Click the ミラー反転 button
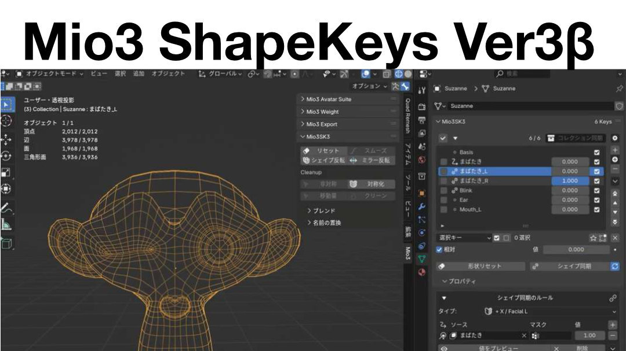 (x=372, y=160)
